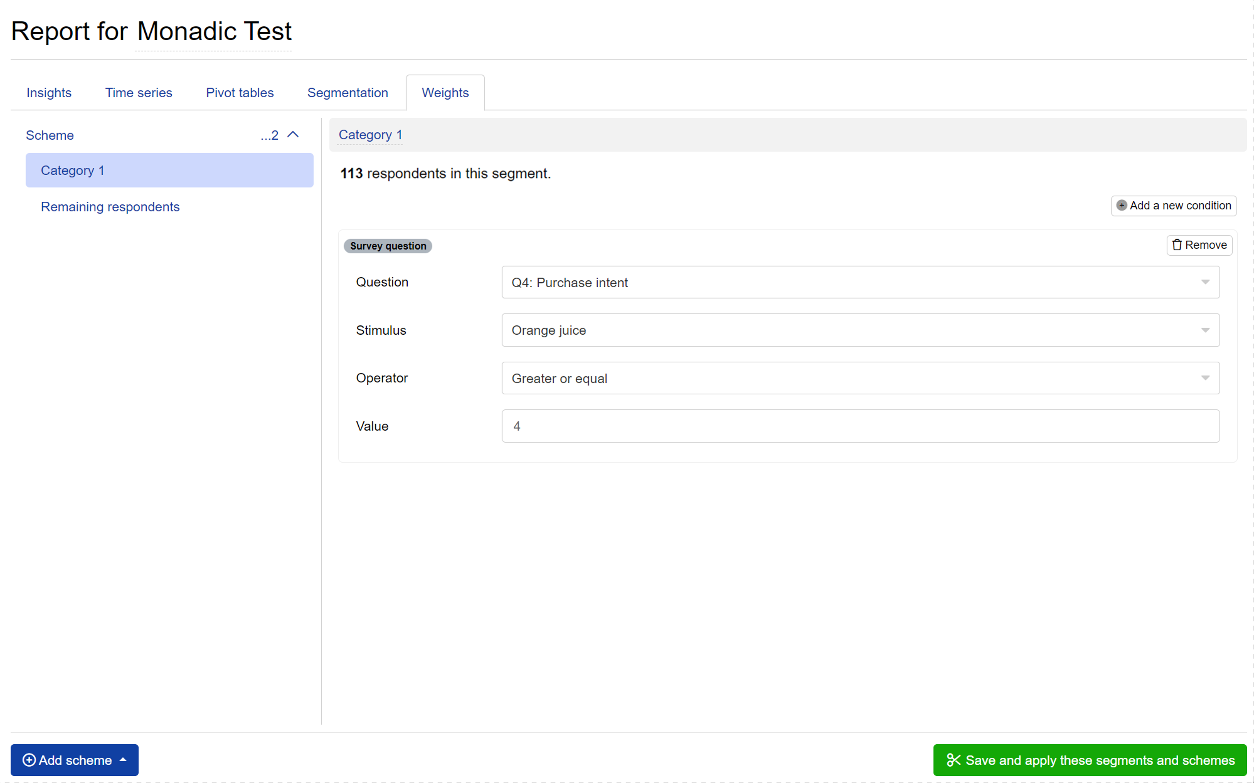
Task: Click the survey question tag icon
Action: click(x=388, y=245)
